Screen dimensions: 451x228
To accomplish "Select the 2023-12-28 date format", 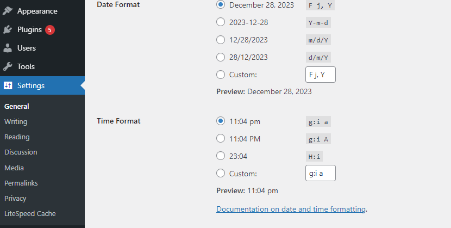I will click(x=221, y=22).
